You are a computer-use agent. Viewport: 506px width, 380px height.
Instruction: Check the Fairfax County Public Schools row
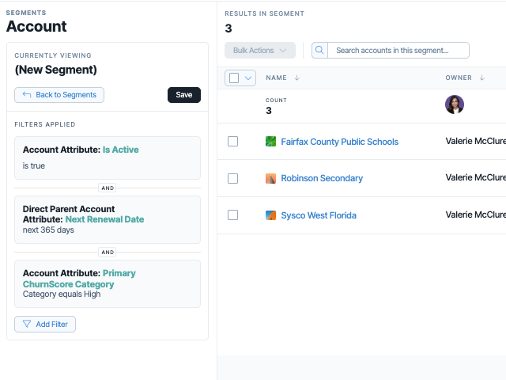coord(232,141)
